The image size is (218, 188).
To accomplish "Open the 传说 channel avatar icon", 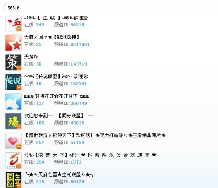I will pos(13,82).
